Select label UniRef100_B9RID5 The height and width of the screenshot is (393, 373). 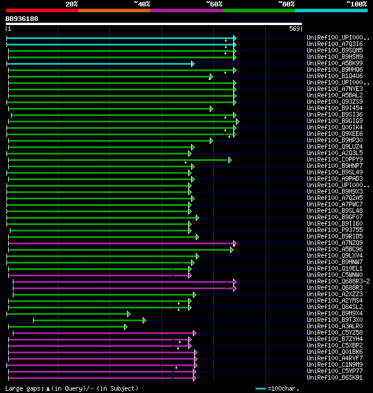[335, 236]
